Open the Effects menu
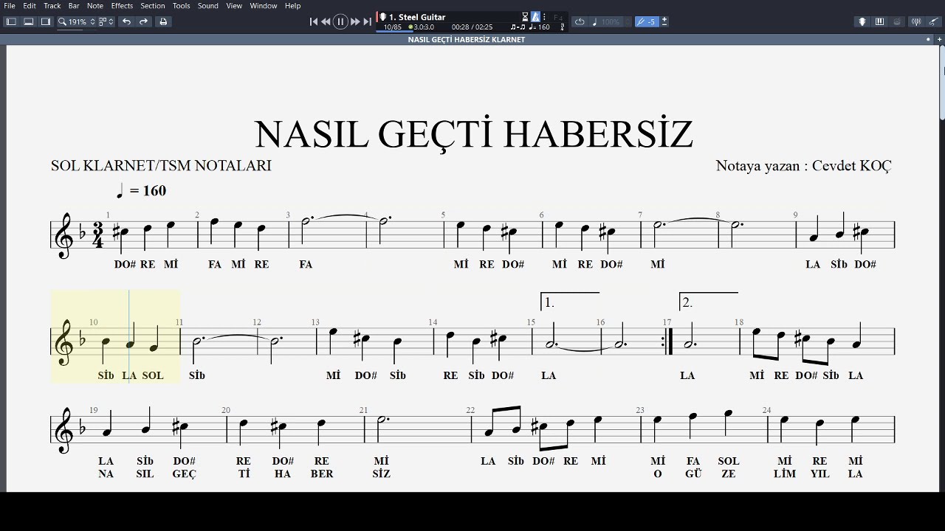This screenshot has height=531, width=945. click(x=123, y=6)
